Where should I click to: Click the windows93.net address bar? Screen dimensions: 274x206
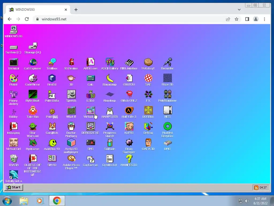[x=137, y=19]
